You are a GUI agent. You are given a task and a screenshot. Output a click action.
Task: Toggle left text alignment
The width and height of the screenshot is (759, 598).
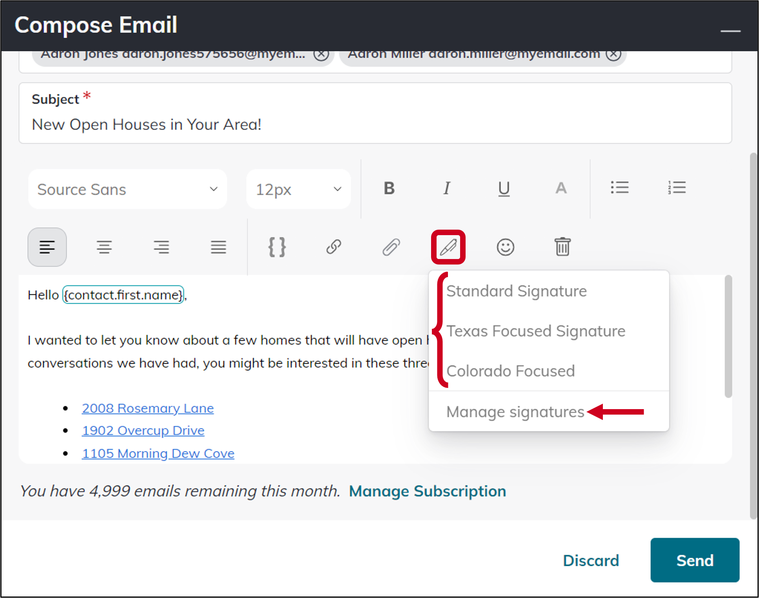point(47,247)
